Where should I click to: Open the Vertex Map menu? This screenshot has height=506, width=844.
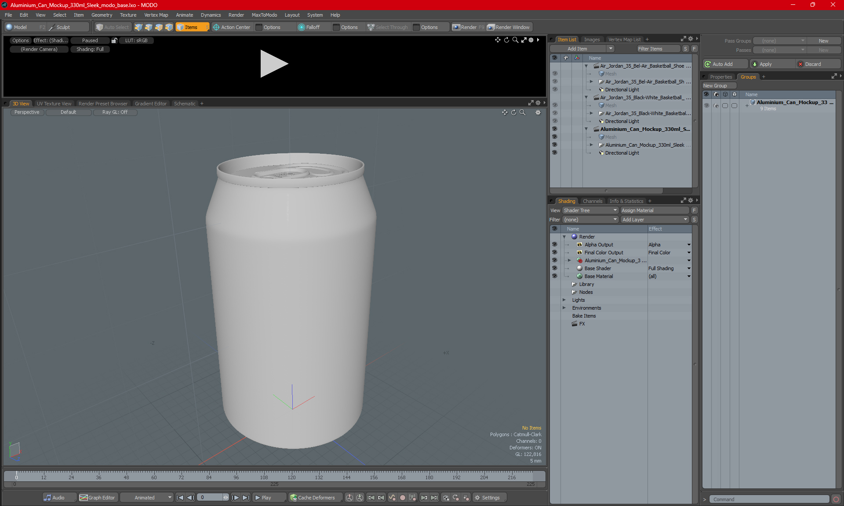click(156, 15)
